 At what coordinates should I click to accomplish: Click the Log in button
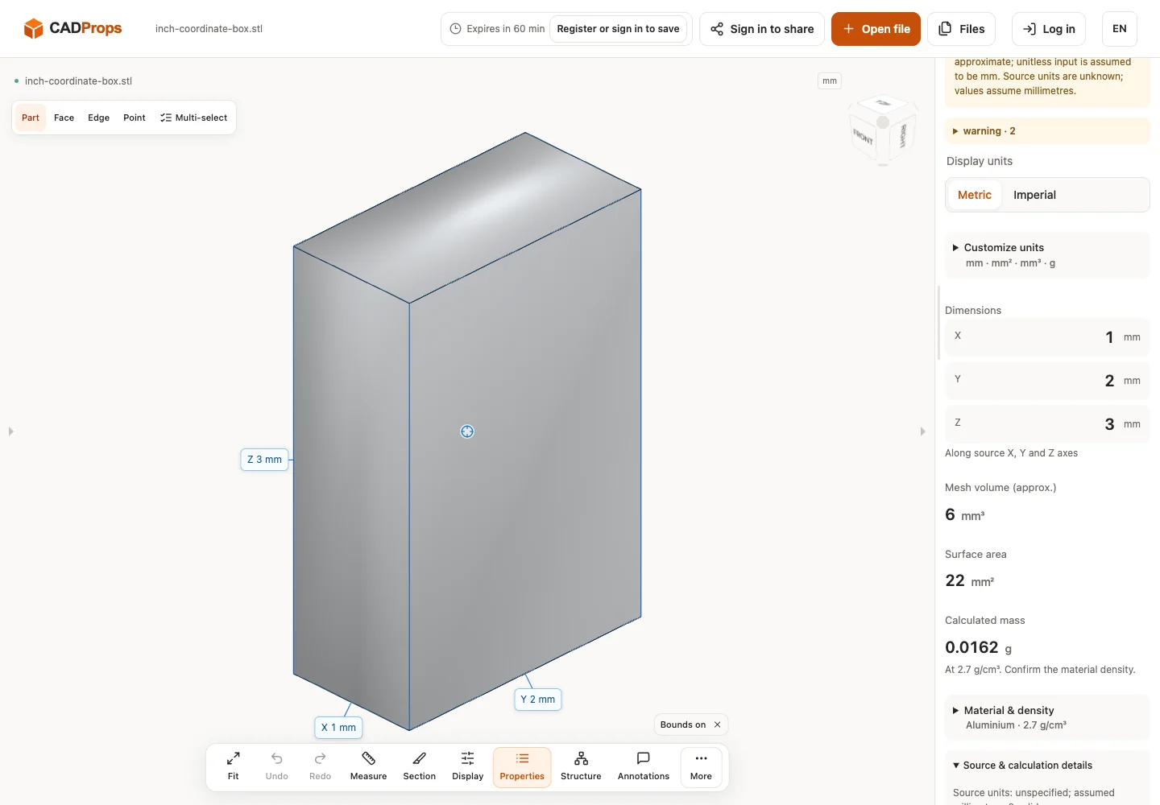click(x=1049, y=29)
